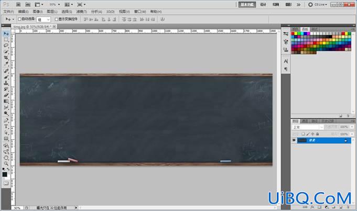The height and width of the screenshot is (211, 357).
Task: Click default foreground/background colors icon
Action: tap(4, 169)
